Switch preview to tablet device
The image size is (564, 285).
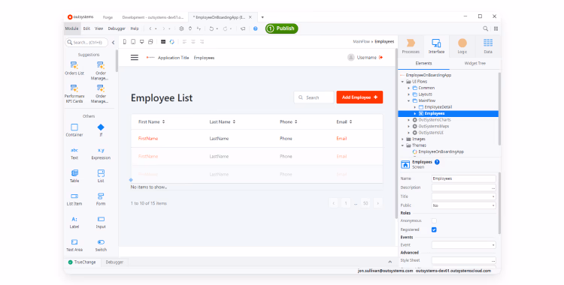tap(133, 42)
